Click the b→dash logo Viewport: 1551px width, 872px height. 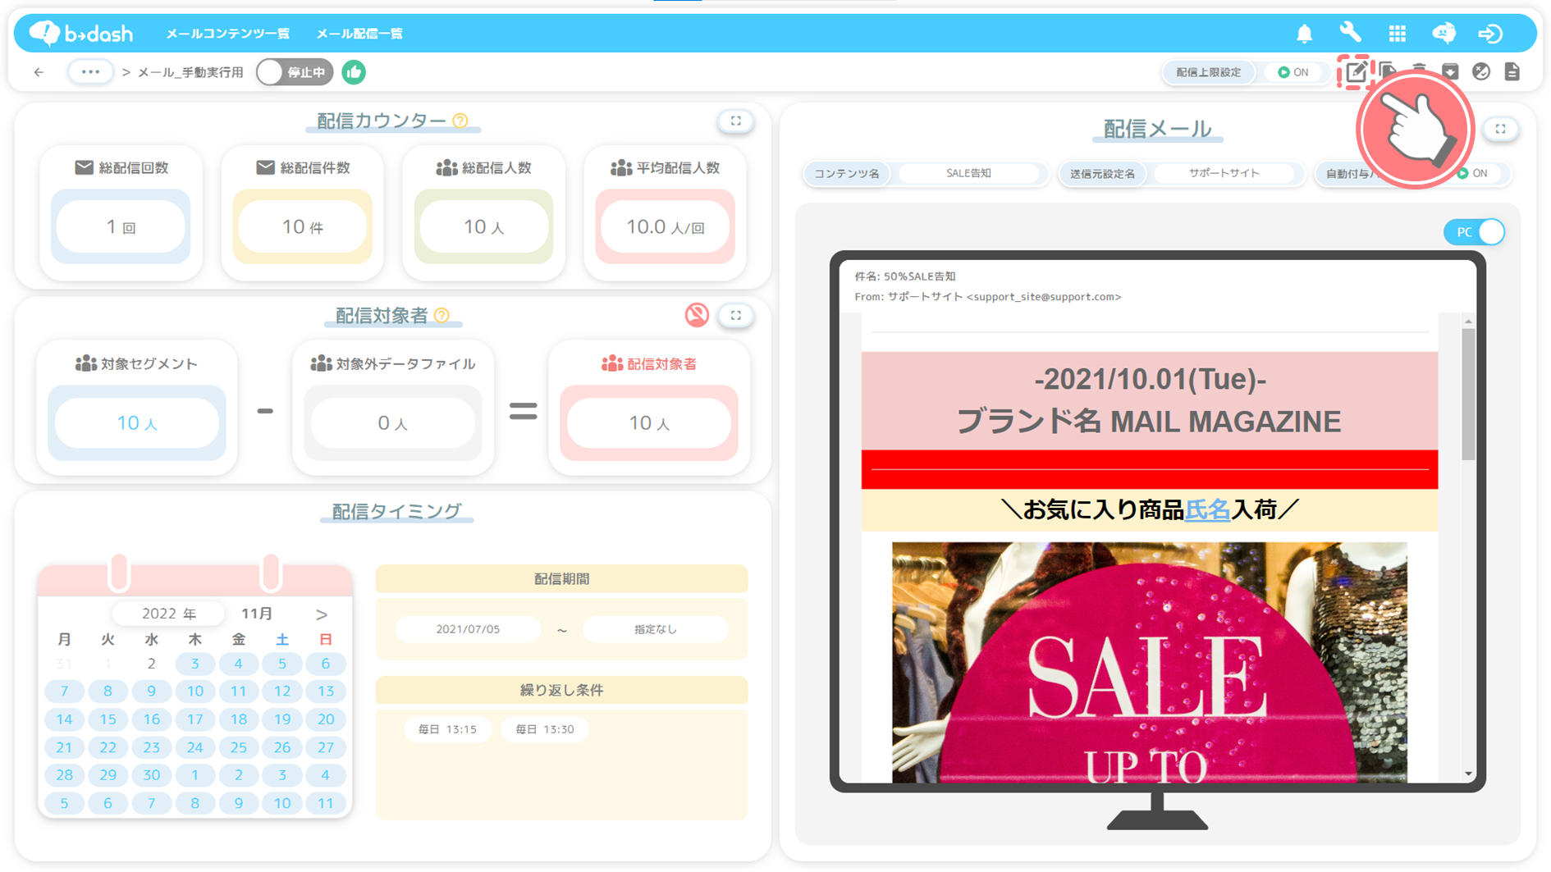81,33
